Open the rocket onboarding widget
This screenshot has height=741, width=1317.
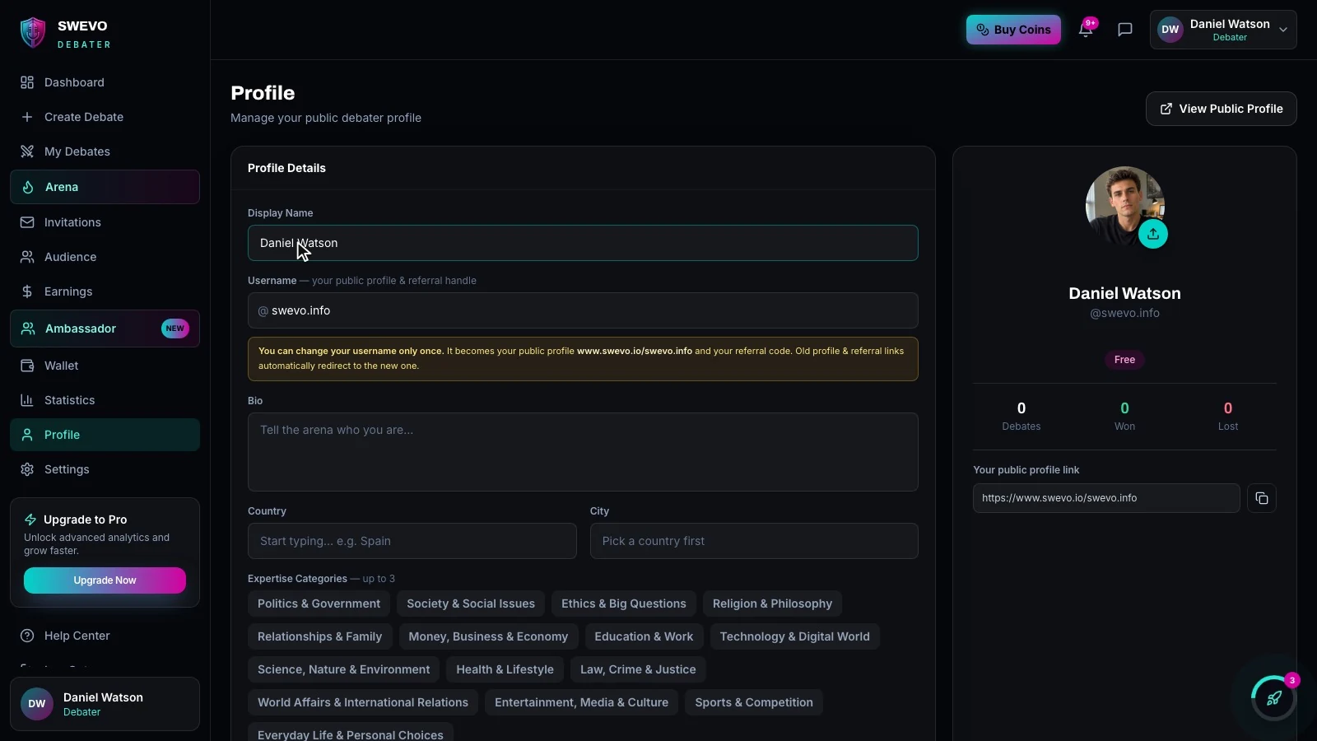pos(1273,698)
